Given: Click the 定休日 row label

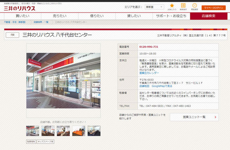Looking at the screenshot, I should [x=123, y=60].
